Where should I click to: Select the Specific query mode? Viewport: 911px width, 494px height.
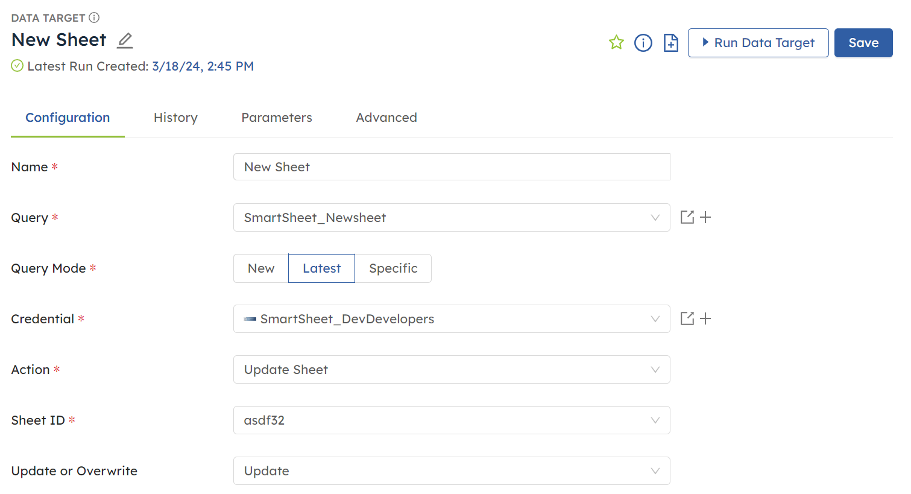pos(394,268)
